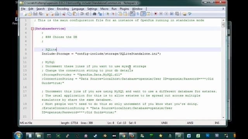
Task: Open the Edit menu
Action: (x=31, y=9)
